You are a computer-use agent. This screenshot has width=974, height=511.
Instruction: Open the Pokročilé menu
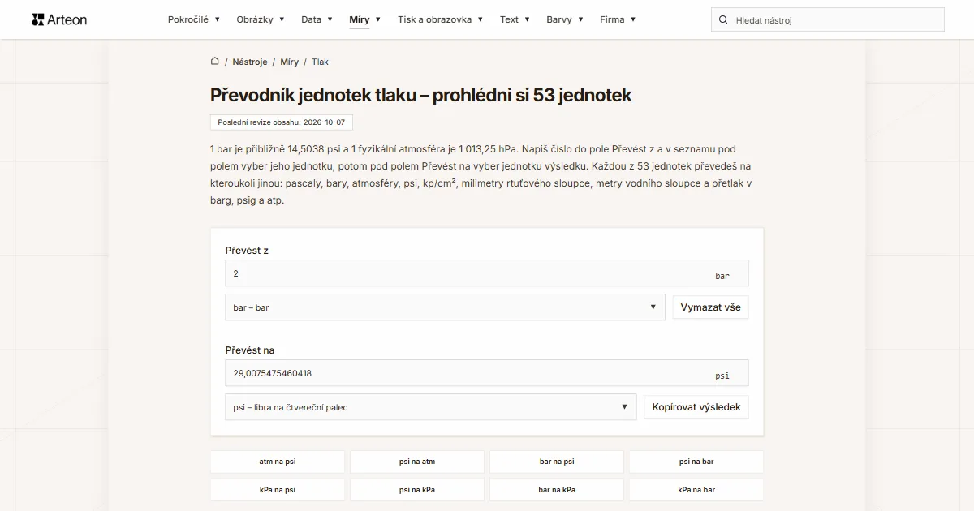pos(193,19)
